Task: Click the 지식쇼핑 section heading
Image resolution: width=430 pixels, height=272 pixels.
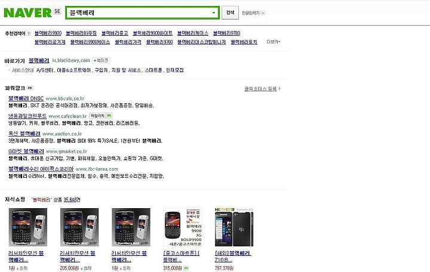Action: click(15, 199)
